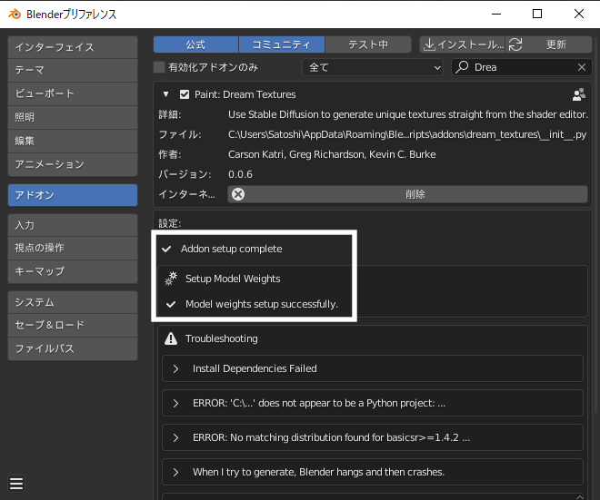This screenshot has width=600, height=500.
Task: Click the Troubleshooting heading text
Action: [222, 338]
